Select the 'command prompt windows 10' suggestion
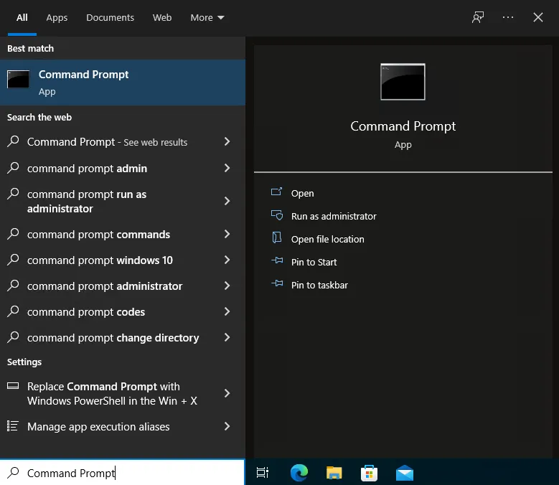The height and width of the screenshot is (485, 559). (123, 260)
